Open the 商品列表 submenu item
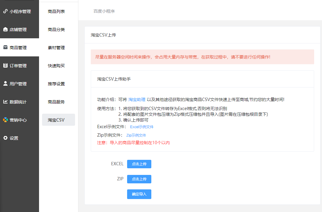This screenshot has height=212, width=322. point(56,11)
